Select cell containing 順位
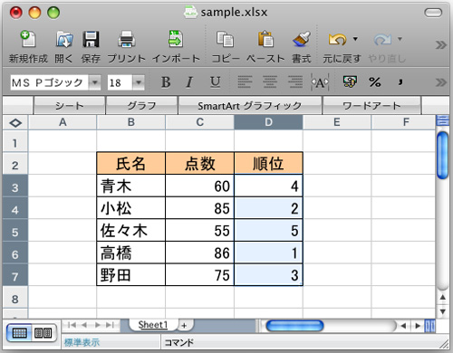The width and height of the screenshot is (453, 353). pos(268,163)
